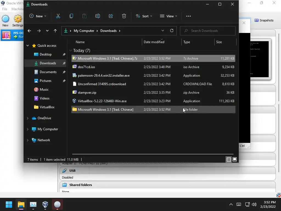The image size is (281, 211).
Task: Click the palemoon installer file icon
Action: point(75,75)
